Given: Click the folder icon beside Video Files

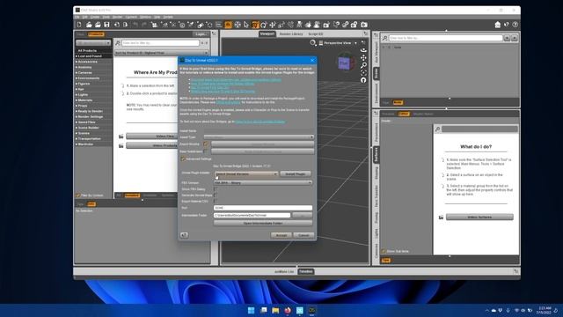Looking at the screenshot, I should click(121, 136).
